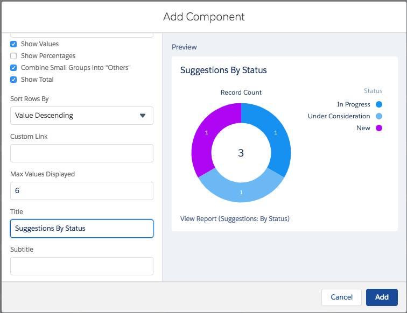Toggle Combine Small Groups into Others
The height and width of the screenshot is (313, 407).
click(13, 68)
